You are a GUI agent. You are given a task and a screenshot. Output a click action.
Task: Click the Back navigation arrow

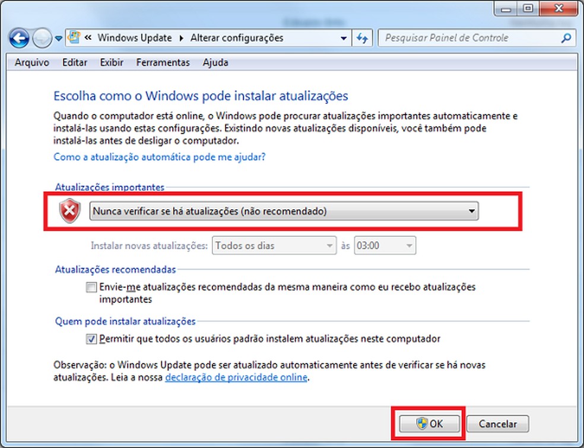19,38
